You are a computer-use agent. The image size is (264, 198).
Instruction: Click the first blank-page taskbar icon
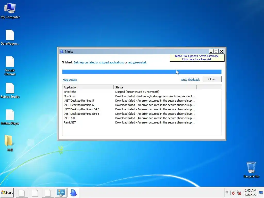pyautogui.click(x=22, y=193)
